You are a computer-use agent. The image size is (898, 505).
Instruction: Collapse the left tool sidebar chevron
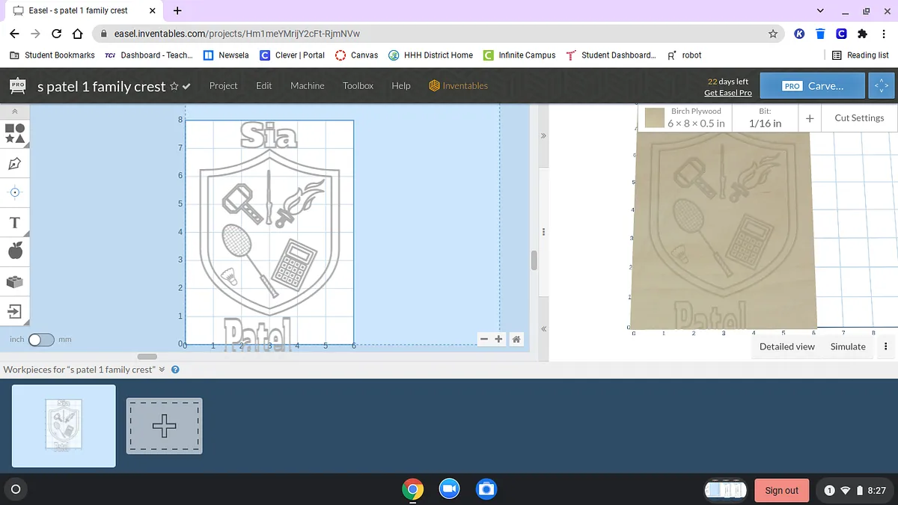(15, 111)
